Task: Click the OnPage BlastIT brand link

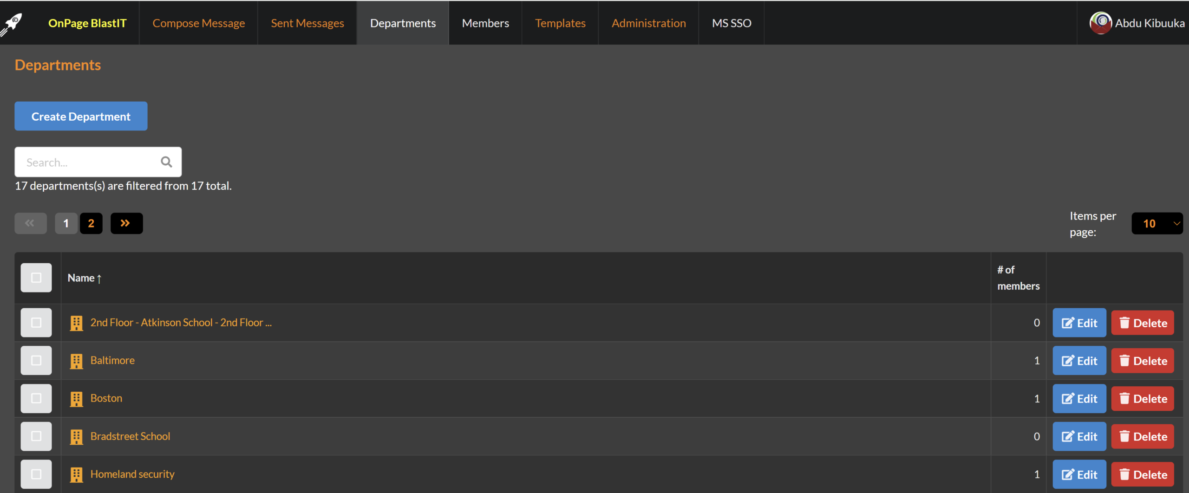Action: tap(87, 23)
